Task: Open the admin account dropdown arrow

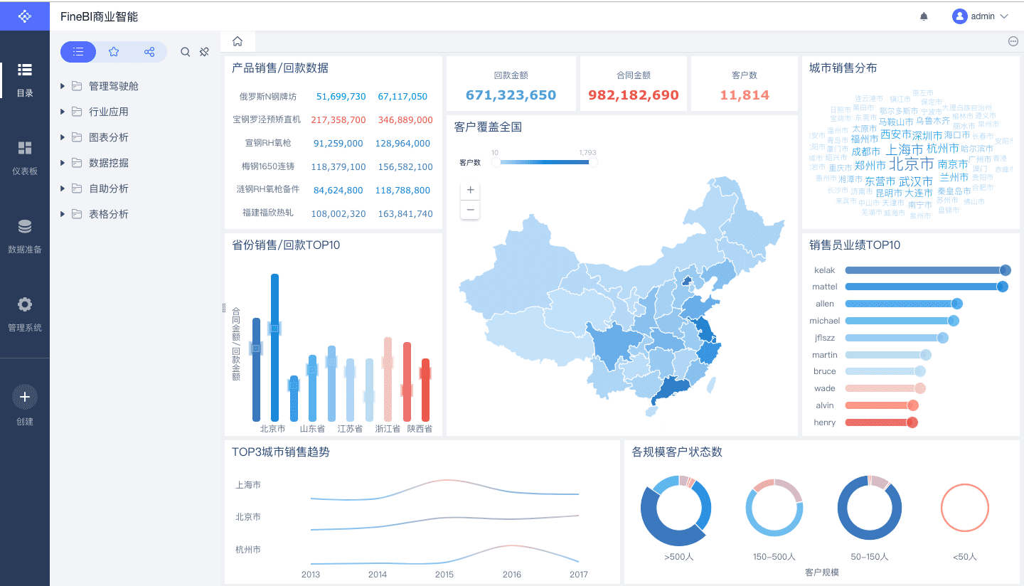Action: [1004, 16]
